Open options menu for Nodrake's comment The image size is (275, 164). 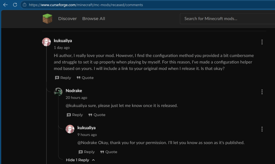(262, 92)
